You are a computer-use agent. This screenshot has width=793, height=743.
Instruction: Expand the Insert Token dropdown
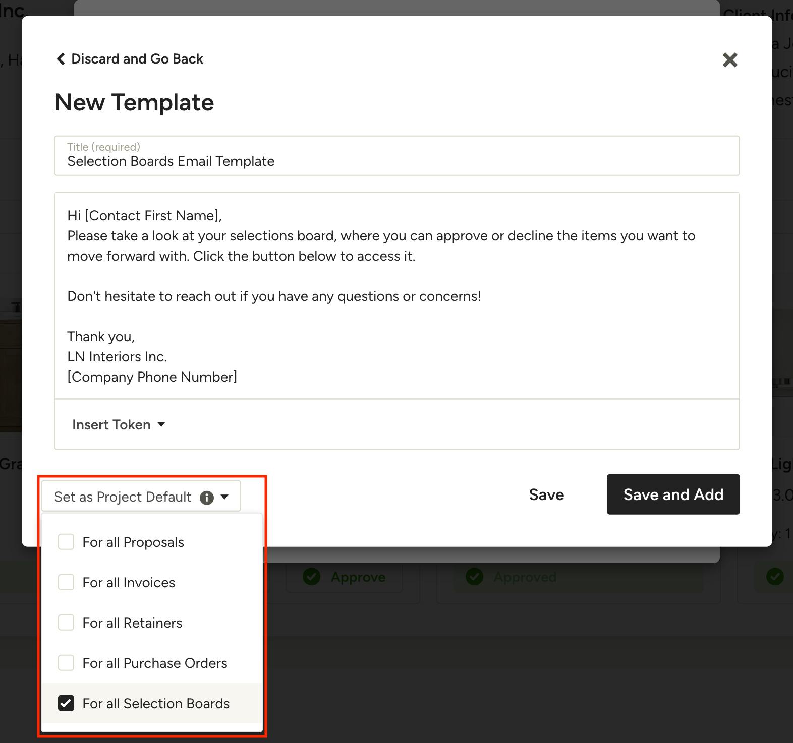coord(119,424)
